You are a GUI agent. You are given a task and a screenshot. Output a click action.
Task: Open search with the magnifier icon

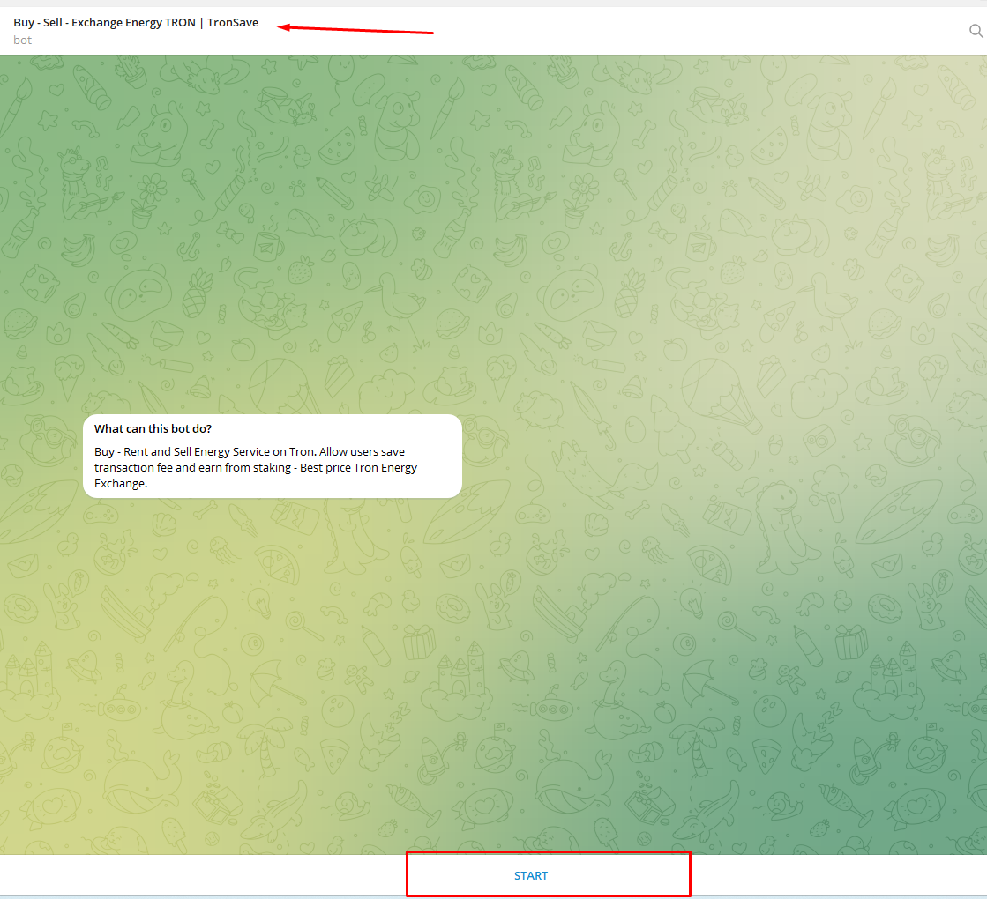[x=976, y=31]
